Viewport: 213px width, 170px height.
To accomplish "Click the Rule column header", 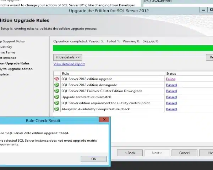I will tap(65, 73).
